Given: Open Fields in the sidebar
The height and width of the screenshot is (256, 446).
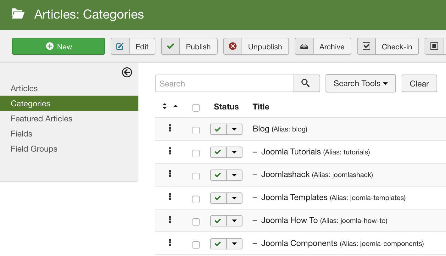Looking at the screenshot, I should (21, 134).
